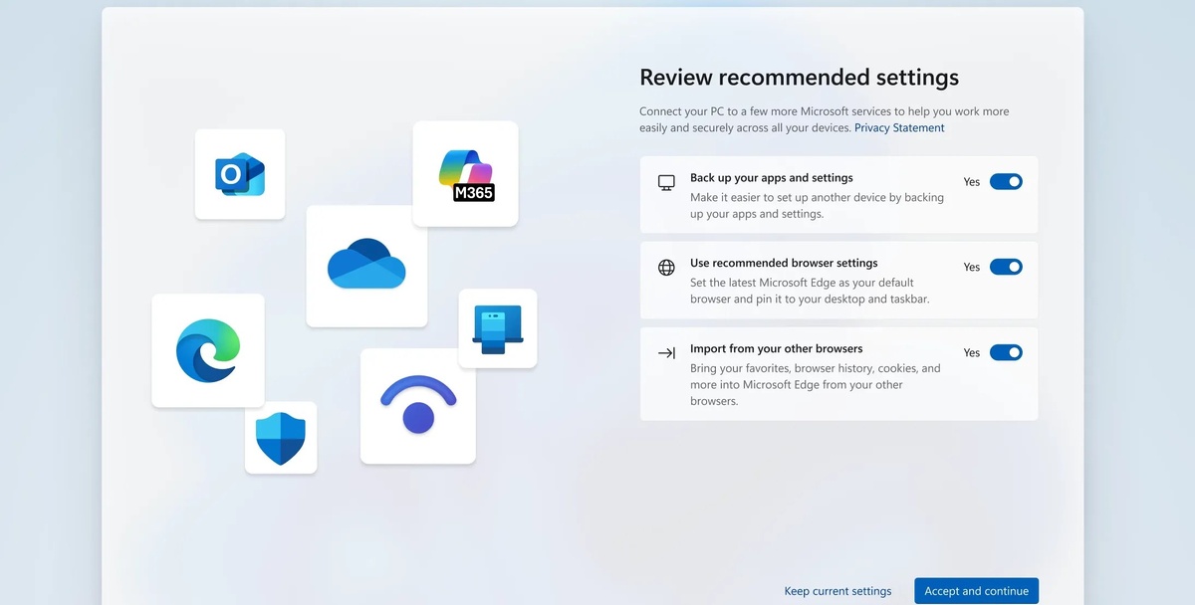
Task: Click the Yes label beside Import toggle
Action: [972, 353]
